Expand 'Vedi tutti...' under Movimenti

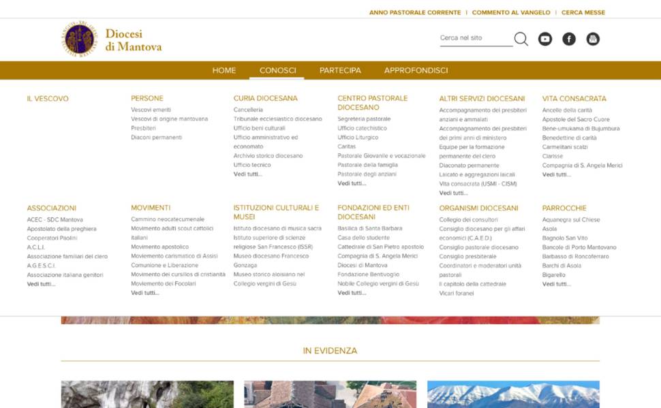tap(145, 293)
